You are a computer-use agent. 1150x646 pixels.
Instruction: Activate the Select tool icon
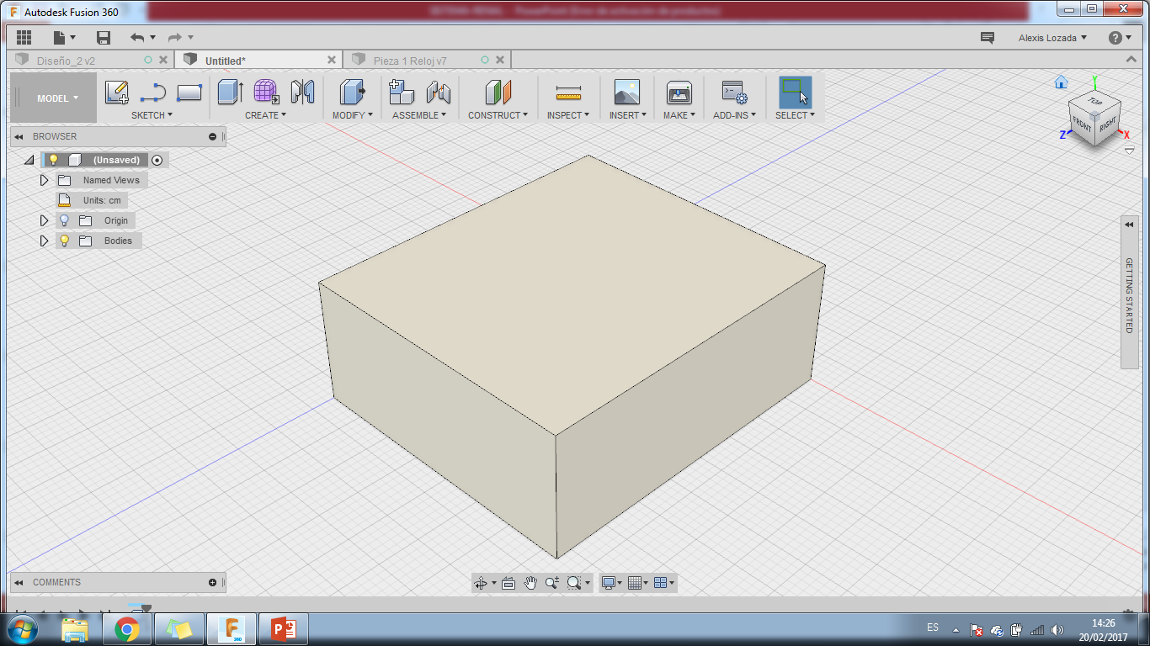(x=795, y=92)
